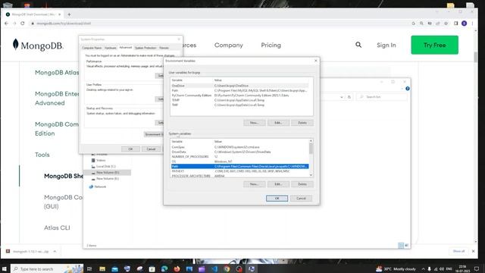The image size is (485, 273).
Task: Click the MongoDB logo
Action: click(x=38, y=45)
